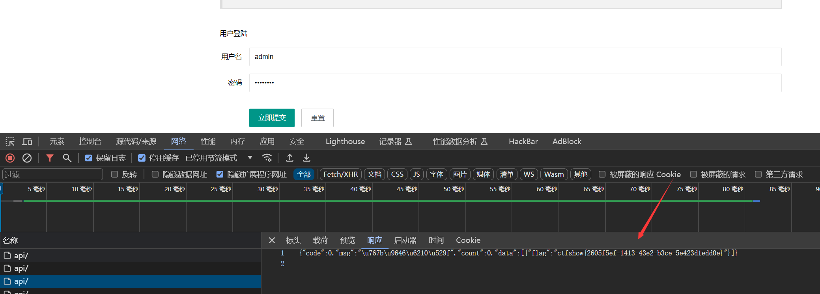
Task: Click the 用户名 input field
Action: [515, 57]
